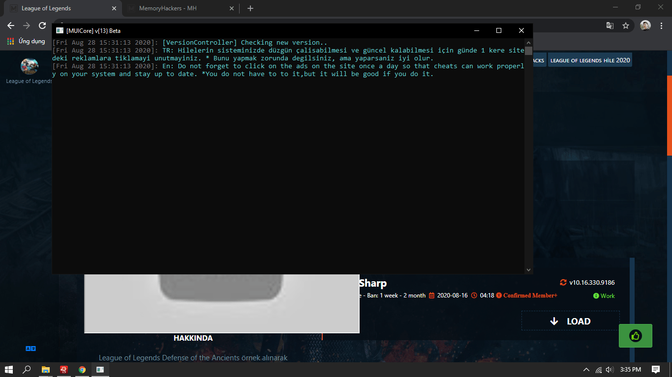The width and height of the screenshot is (672, 377).
Task: Open the LEAGUE OF LEGENDS HİLE 2020 tag
Action: pos(590,60)
